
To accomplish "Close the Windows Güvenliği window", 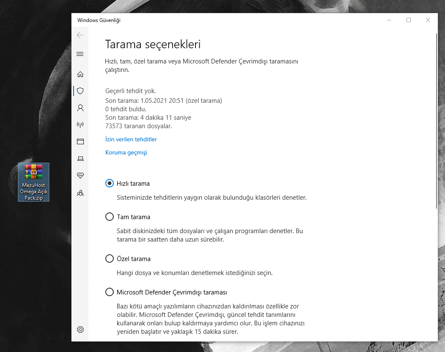I will click(428, 20).
